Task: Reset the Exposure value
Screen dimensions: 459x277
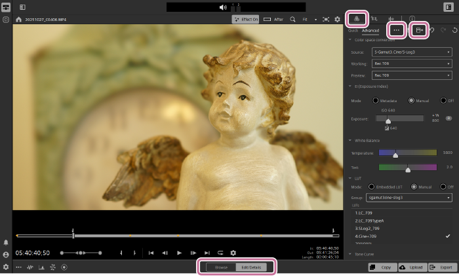Action: pyautogui.click(x=449, y=119)
